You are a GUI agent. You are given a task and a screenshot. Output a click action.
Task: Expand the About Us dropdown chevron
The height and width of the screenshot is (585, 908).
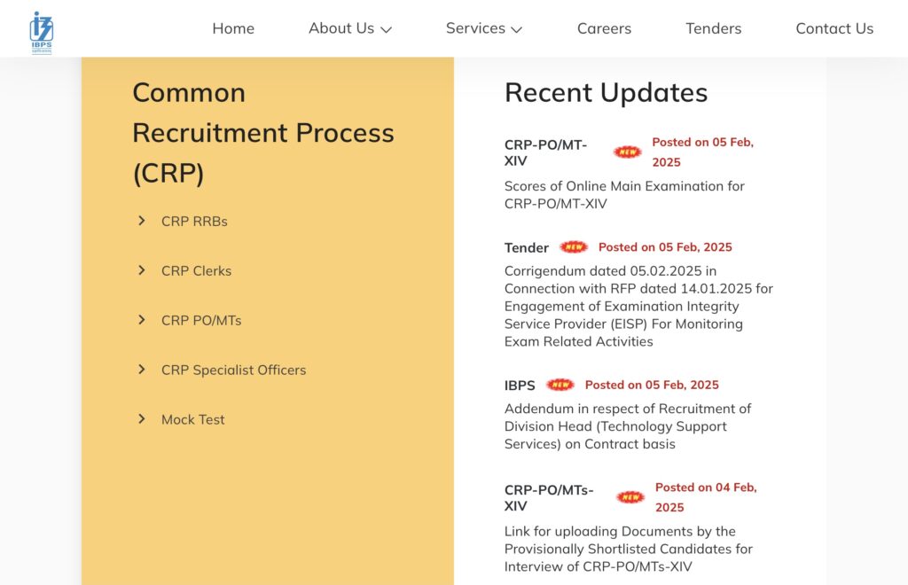[x=386, y=29]
